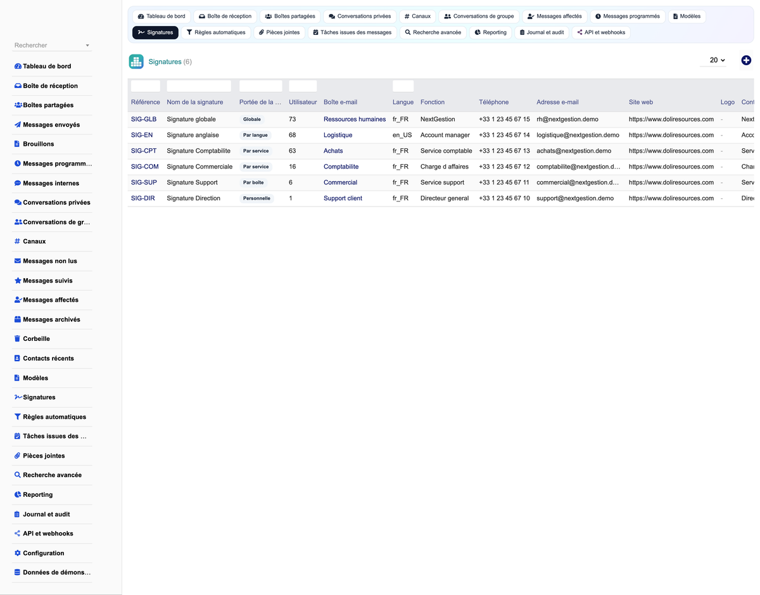Click the green Signatures module icon

pyautogui.click(x=136, y=61)
